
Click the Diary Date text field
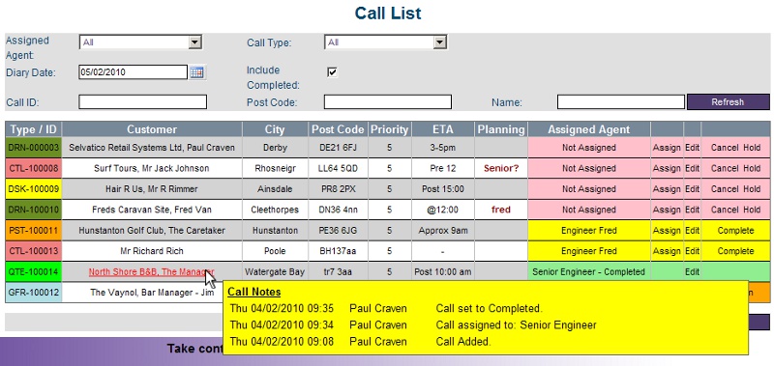pyautogui.click(x=133, y=71)
